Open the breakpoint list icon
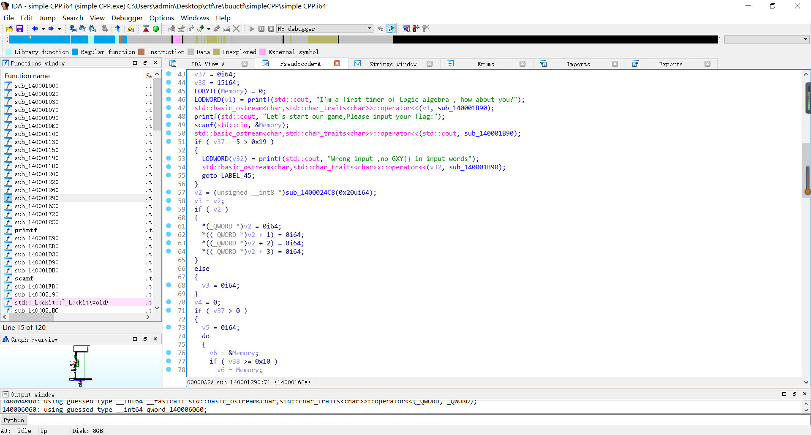This screenshot has width=811, height=435. (x=406, y=29)
